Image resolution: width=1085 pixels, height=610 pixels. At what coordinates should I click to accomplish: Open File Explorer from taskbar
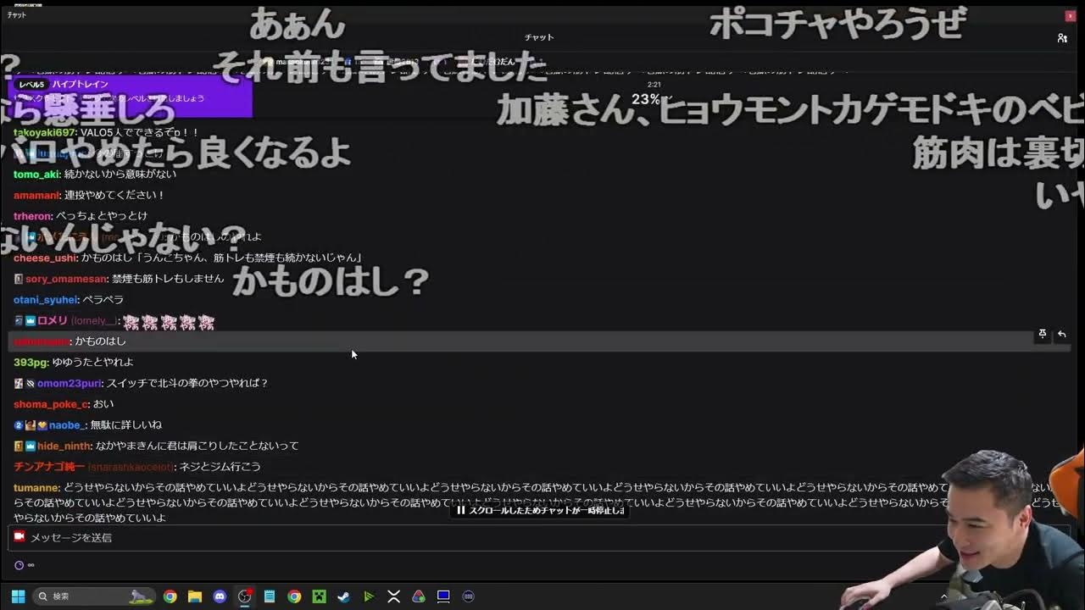pos(195,596)
